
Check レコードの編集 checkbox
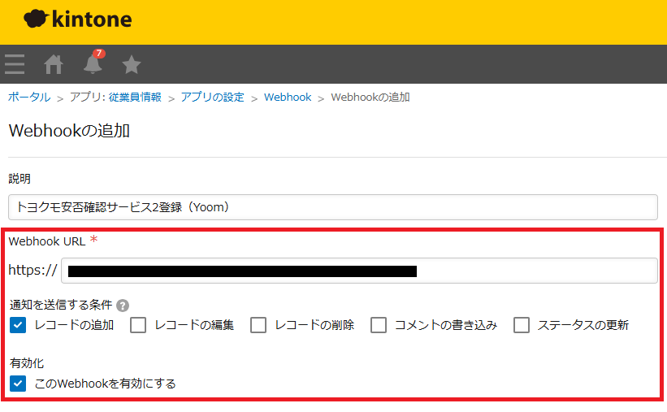(x=138, y=325)
